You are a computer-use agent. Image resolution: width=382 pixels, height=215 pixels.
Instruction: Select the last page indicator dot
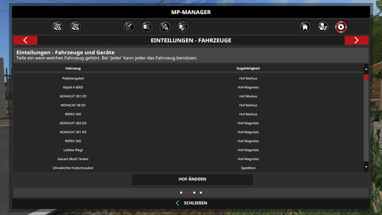click(201, 193)
